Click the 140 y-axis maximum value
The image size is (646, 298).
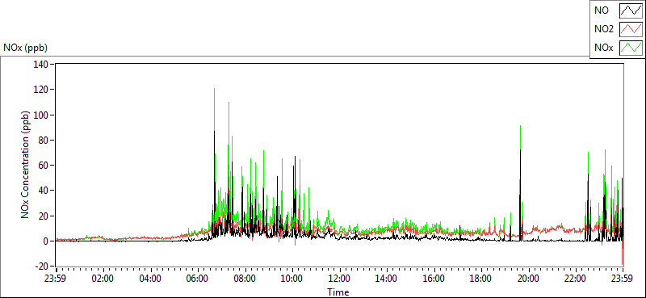(x=43, y=65)
